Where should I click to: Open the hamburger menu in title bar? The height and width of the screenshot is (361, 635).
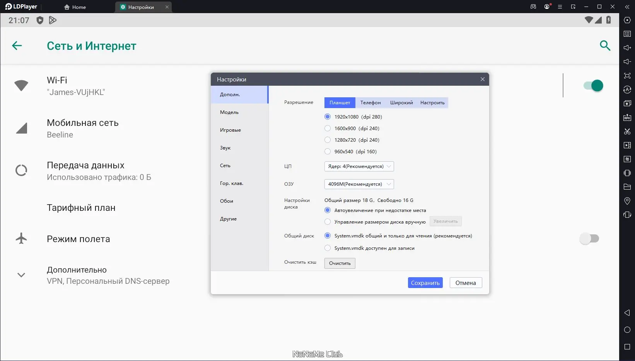click(x=560, y=7)
